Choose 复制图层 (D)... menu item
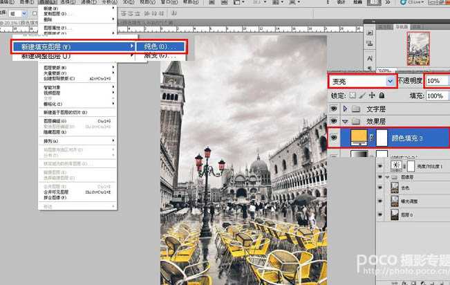The image size is (450, 285). 78,14
